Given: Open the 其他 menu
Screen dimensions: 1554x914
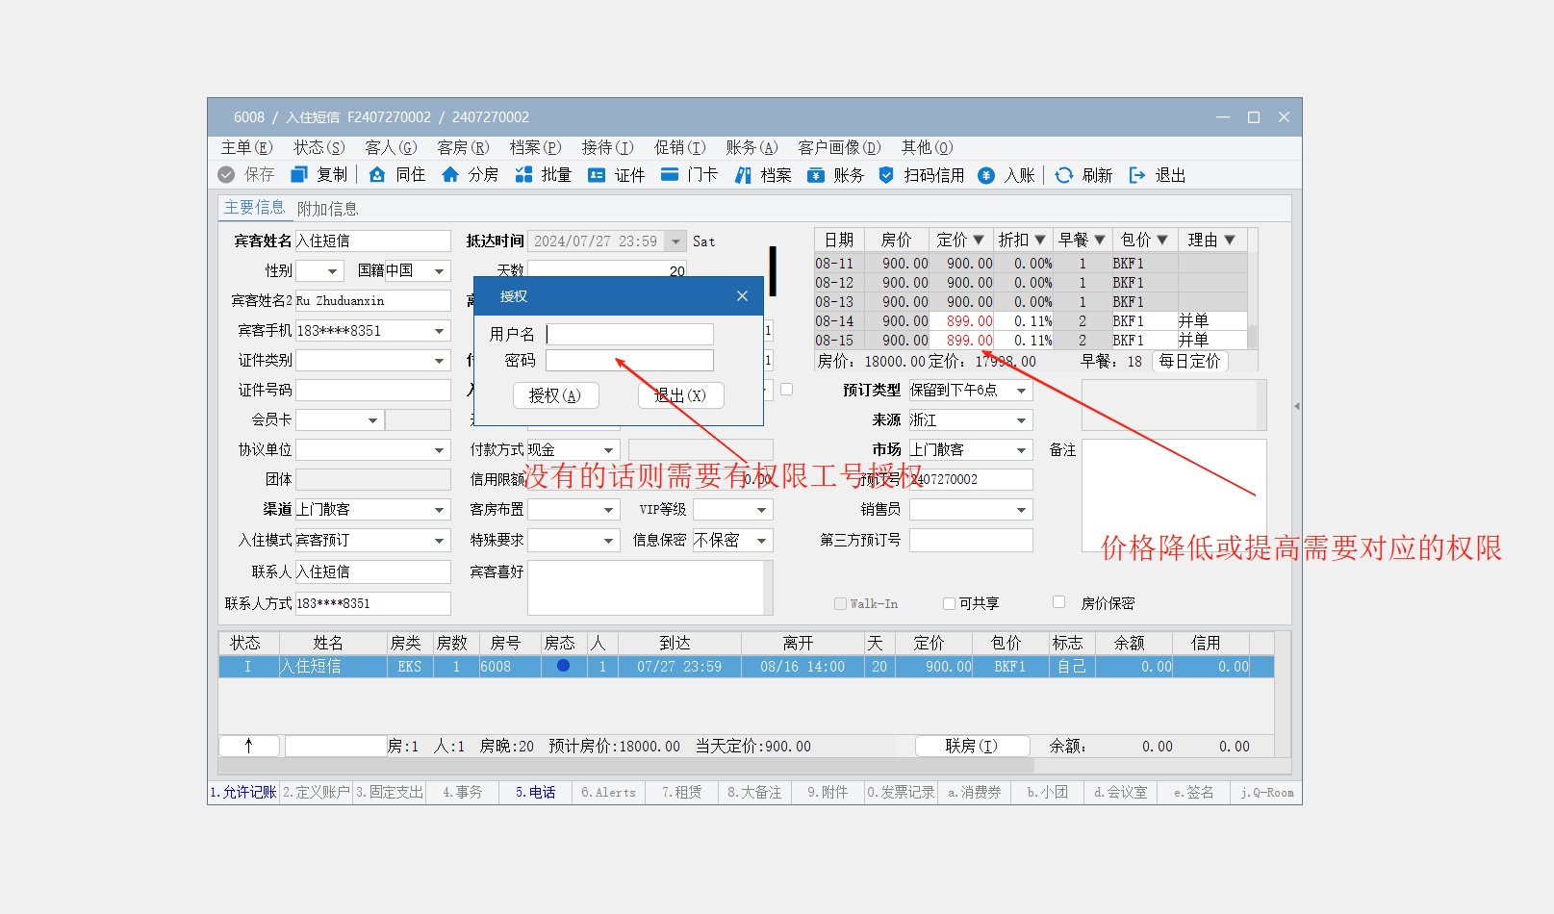Looking at the screenshot, I should 928,147.
